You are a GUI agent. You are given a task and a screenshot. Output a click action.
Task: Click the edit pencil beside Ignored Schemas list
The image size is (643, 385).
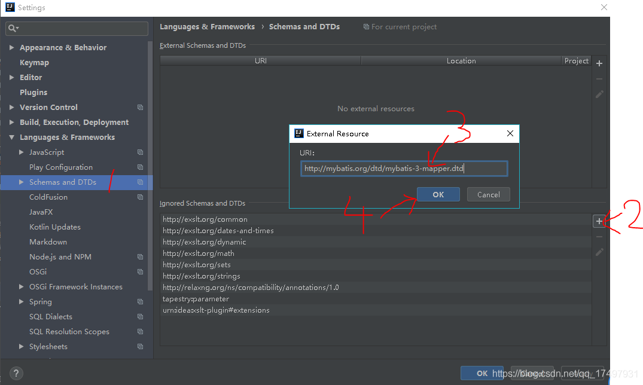pyautogui.click(x=599, y=252)
